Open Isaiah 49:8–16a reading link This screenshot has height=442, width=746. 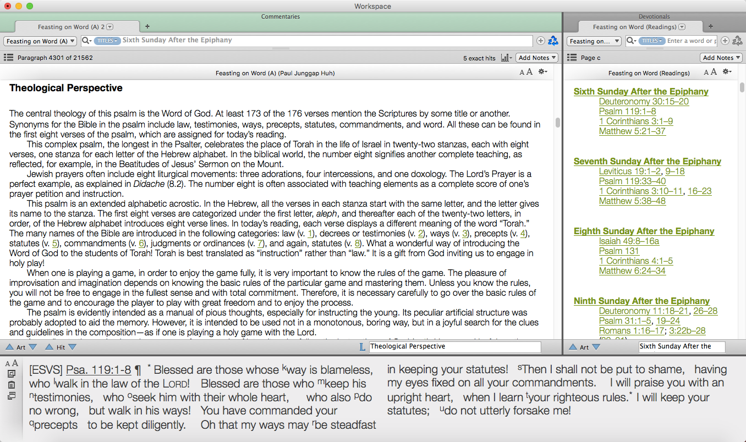(629, 241)
